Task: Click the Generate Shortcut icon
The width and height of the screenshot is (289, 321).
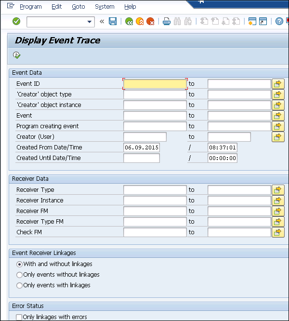Action: [263, 21]
